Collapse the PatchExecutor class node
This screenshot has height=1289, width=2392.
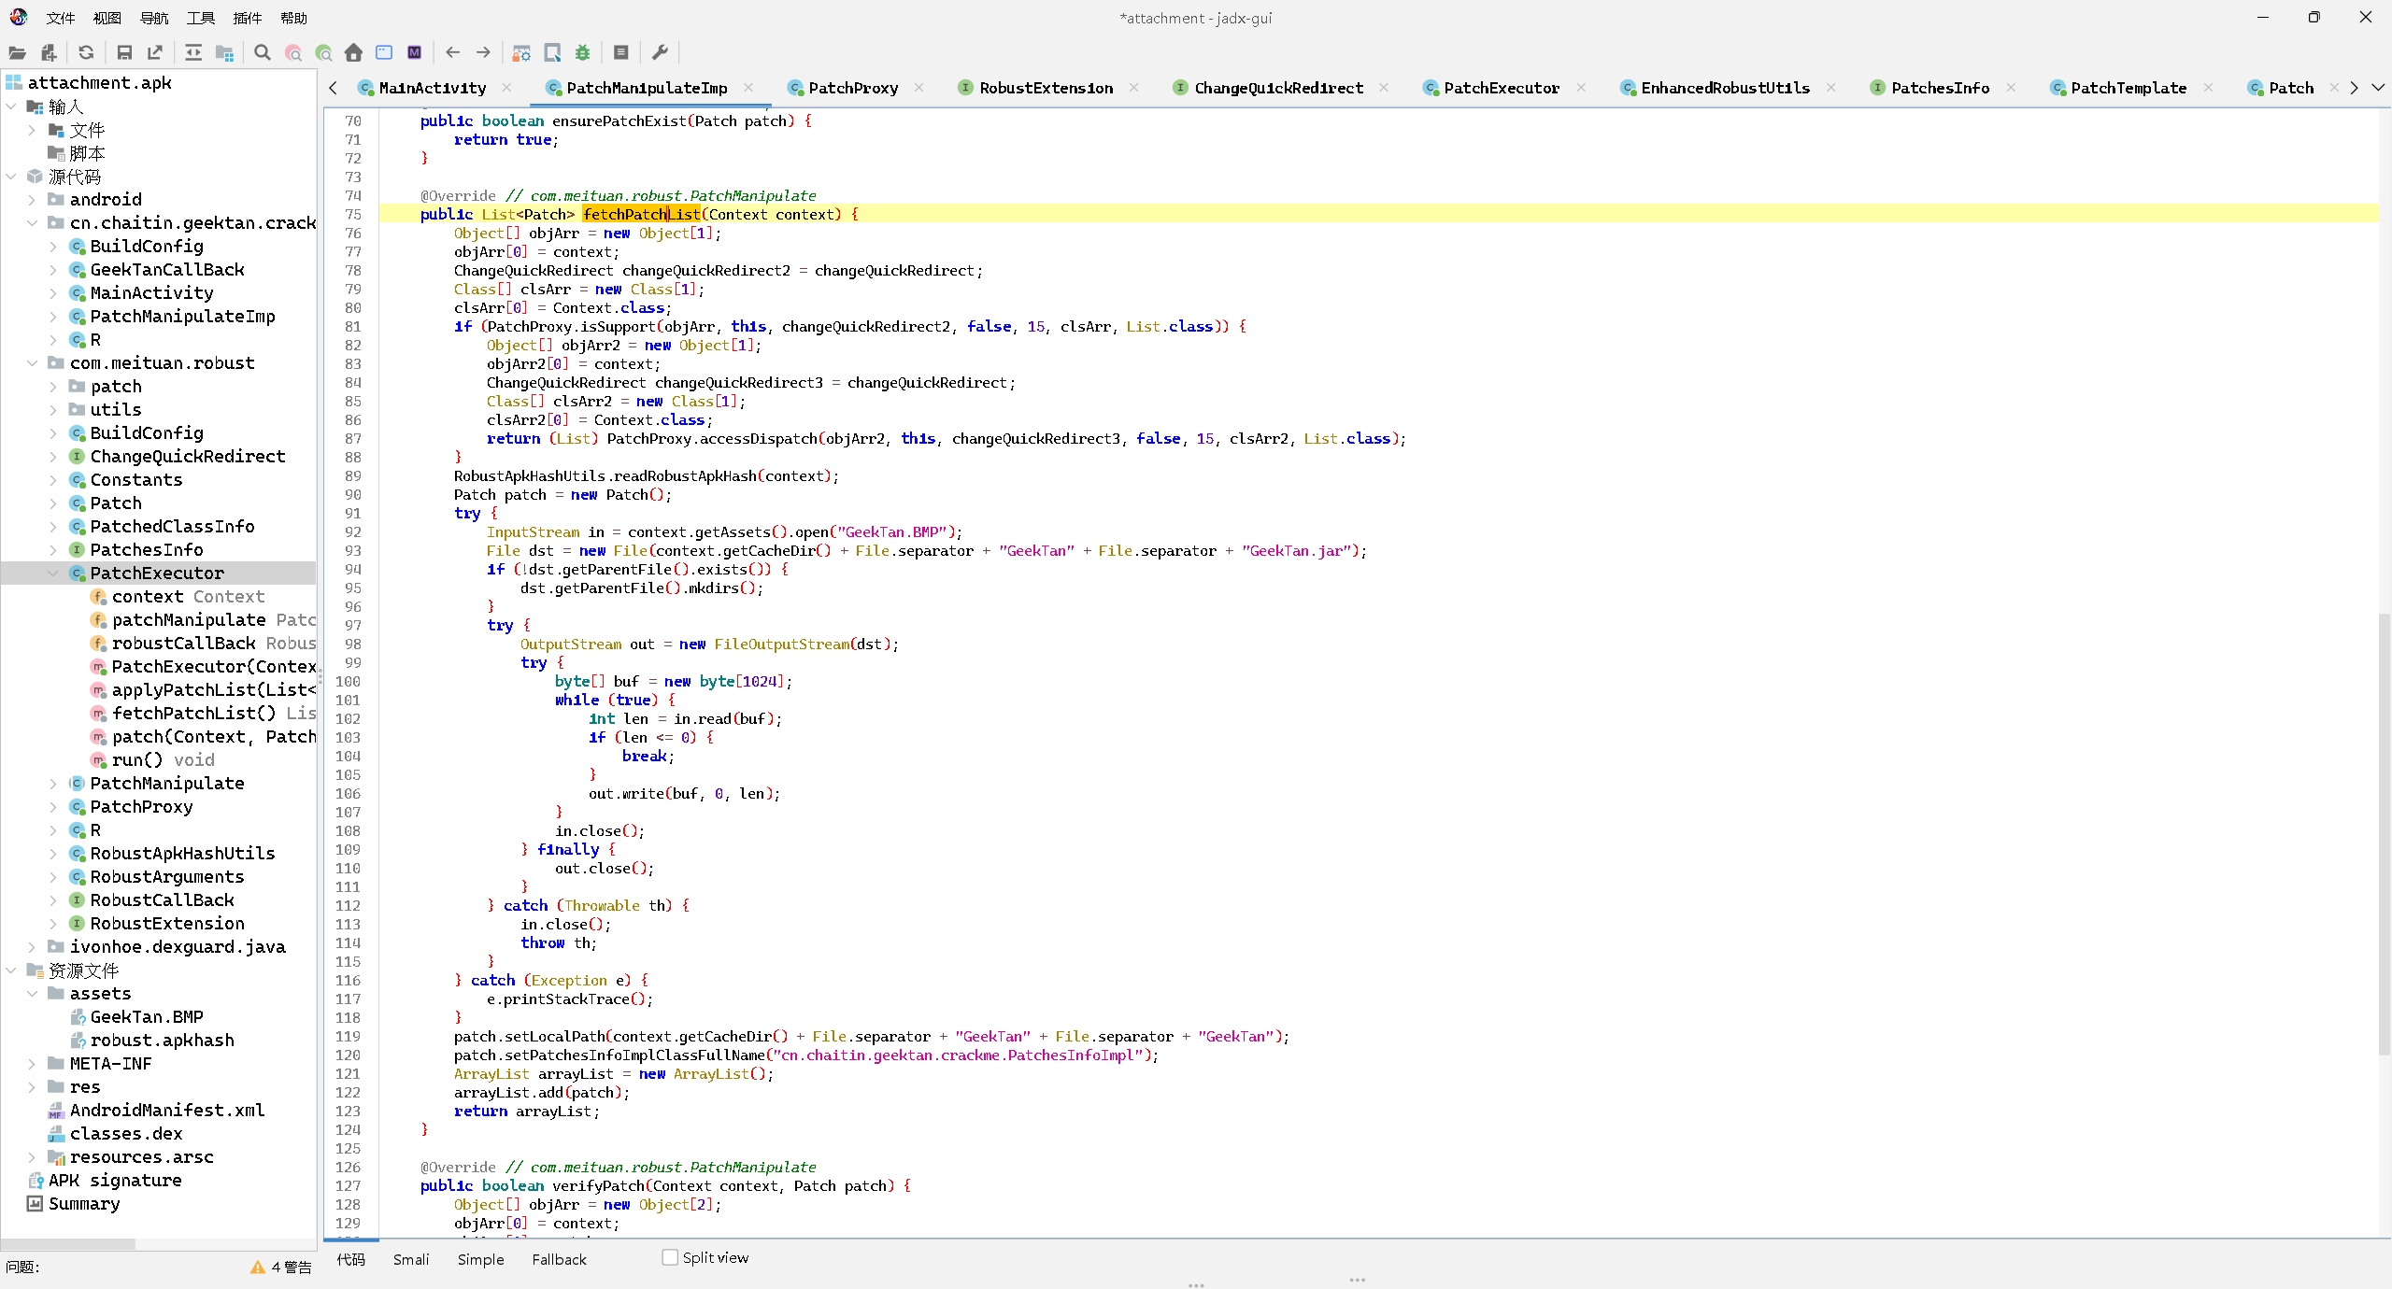click(53, 574)
